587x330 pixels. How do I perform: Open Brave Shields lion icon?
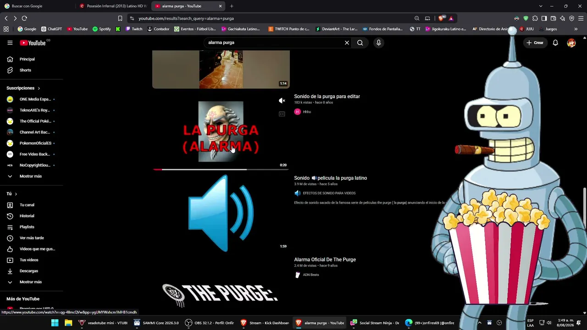441,18
